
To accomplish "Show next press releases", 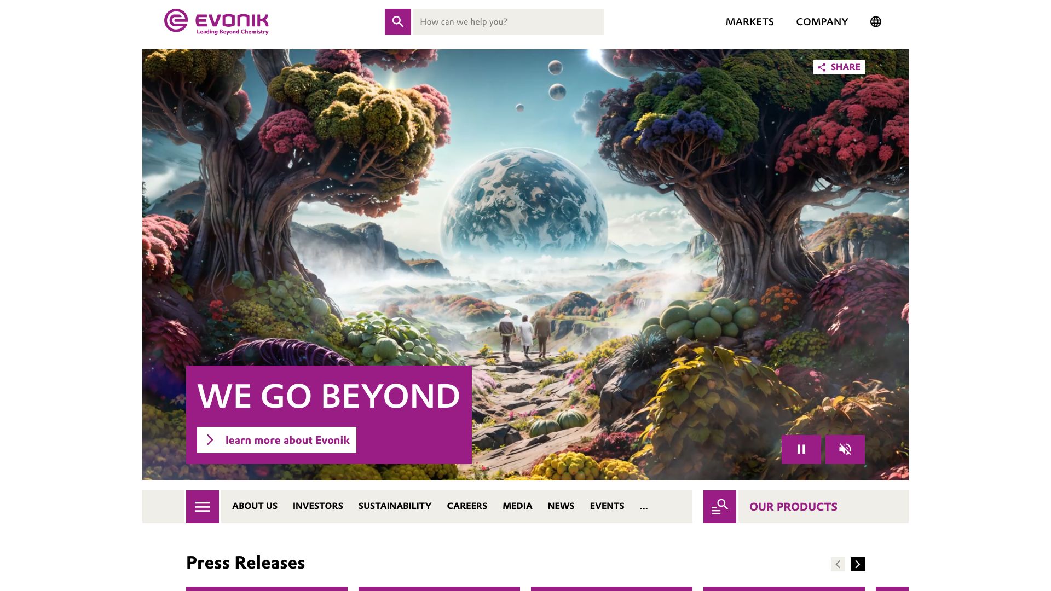I will pyautogui.click(x=858, y=564).
